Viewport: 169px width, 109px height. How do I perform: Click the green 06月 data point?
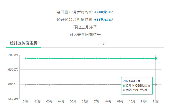coord(85,59)
